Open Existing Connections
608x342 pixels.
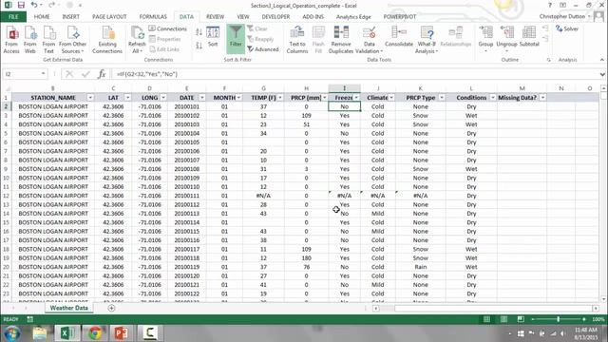pos(107,40)
